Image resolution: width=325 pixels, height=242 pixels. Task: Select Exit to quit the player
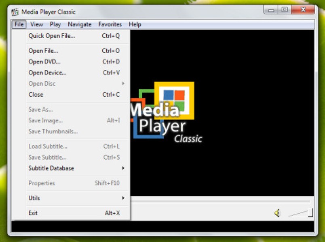pos(33,213)
